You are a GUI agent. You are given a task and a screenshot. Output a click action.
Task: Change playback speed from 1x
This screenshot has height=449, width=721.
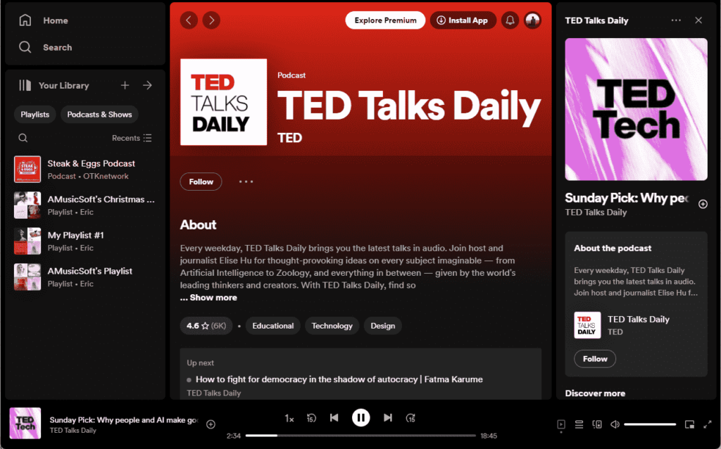pyautogui.click(x=289, y=417)
